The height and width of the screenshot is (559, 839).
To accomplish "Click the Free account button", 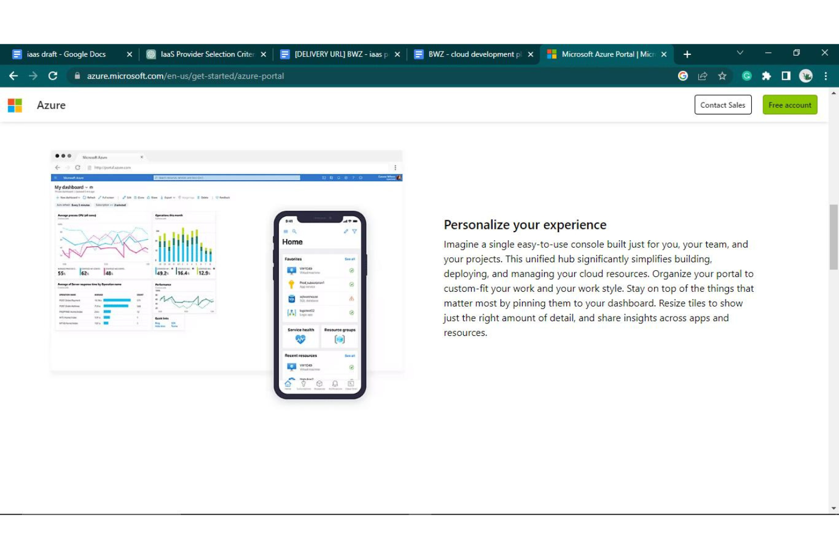I will pyautogui.click(x=789, y=105).
